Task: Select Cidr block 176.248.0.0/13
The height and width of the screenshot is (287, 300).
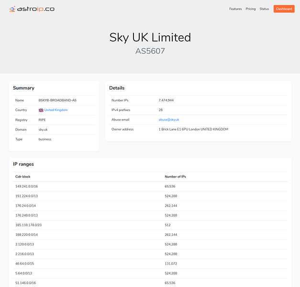Action: (x=26, y=215)
